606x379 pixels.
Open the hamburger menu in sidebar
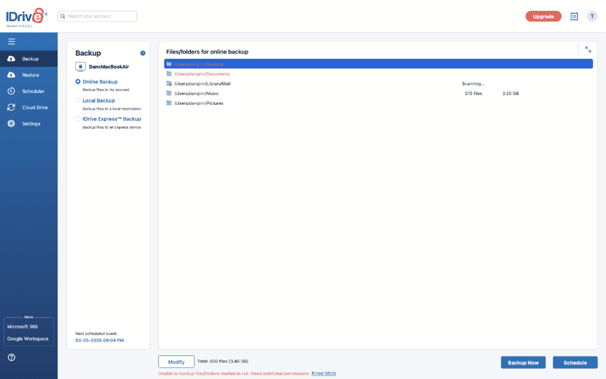pyautogui.click(x=12, y=41)
